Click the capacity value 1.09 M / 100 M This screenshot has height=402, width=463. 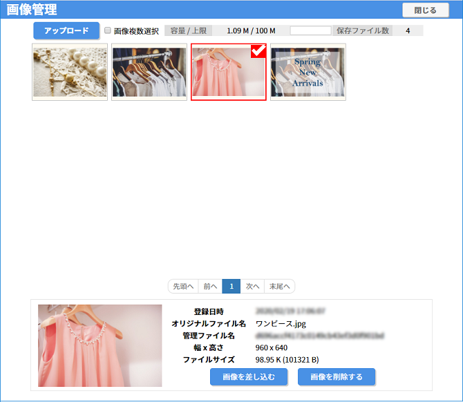(x=251, y=30)
